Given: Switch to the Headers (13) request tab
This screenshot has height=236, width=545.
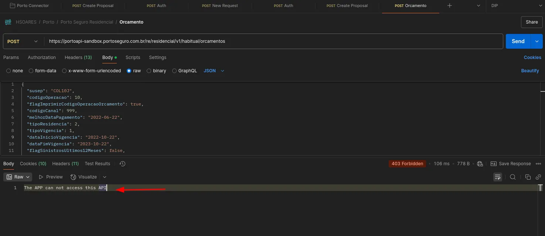Looking at the screenshot, I should 78,58.
